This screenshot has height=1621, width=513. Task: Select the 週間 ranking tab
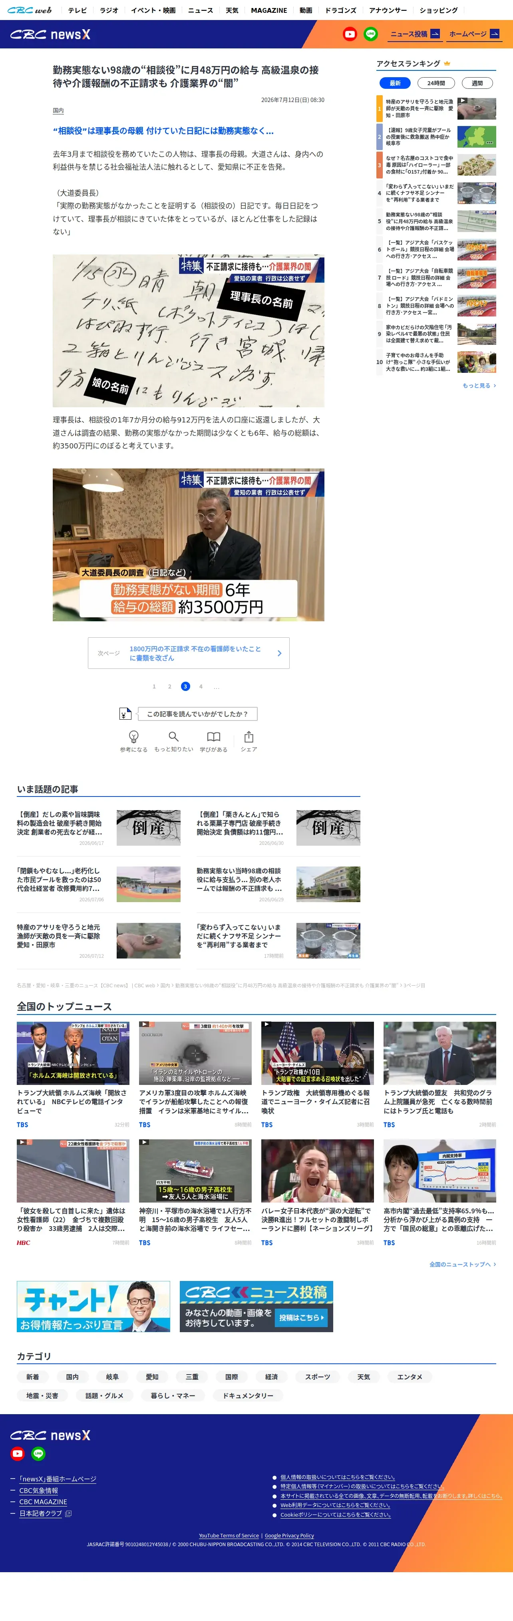(477, 83)
